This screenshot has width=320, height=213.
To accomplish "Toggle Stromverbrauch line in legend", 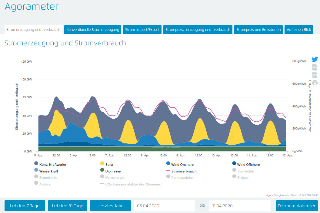I will click(x=184, y=171).
